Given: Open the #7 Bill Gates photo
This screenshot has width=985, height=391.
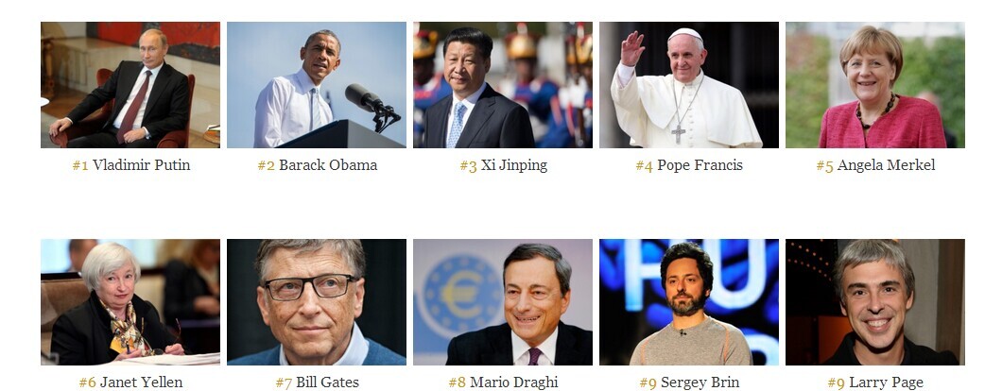Looking at the screenshot, I should pos(316,302).
